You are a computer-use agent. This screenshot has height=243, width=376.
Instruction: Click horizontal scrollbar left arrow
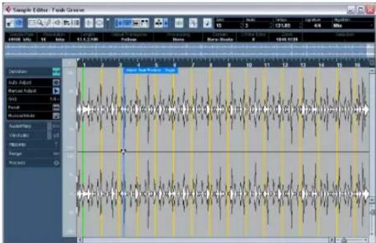81,239
